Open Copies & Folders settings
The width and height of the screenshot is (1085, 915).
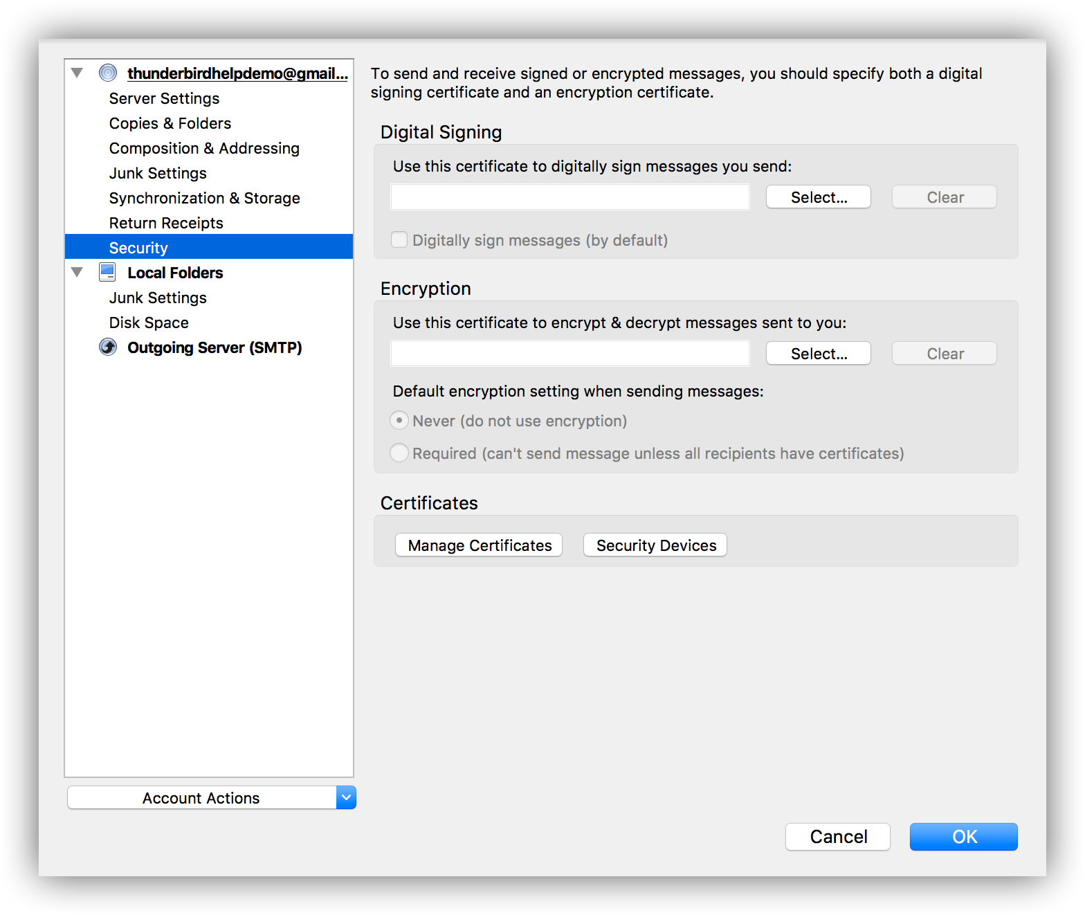click(170, 123)
